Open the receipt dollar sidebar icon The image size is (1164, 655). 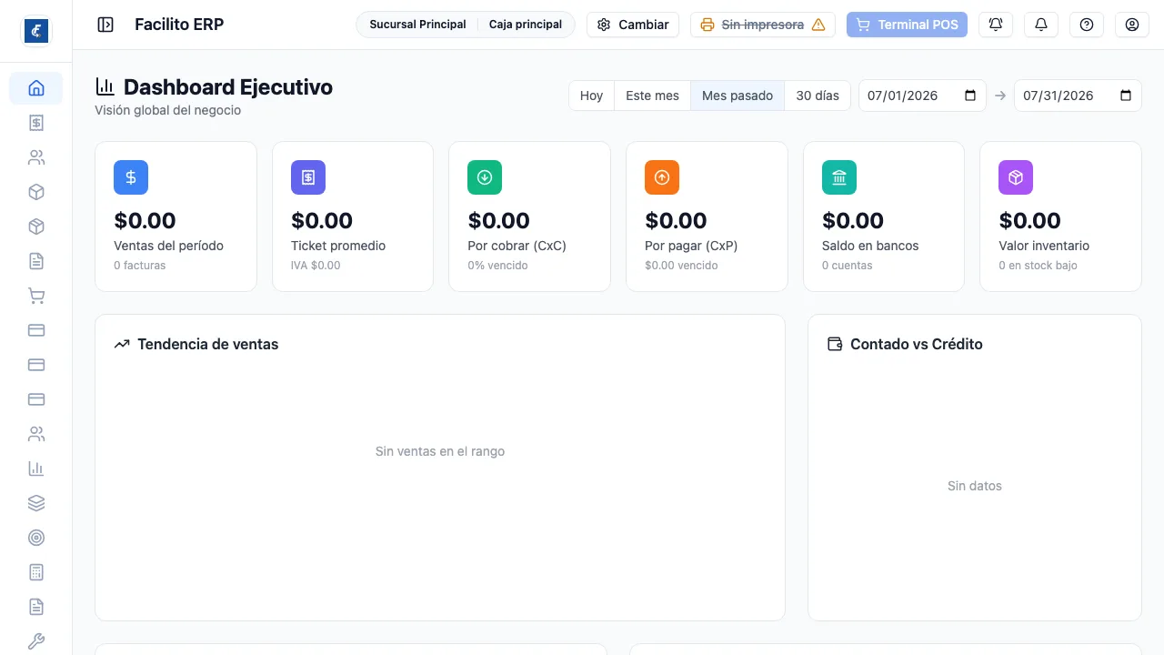tap(36, 123)
